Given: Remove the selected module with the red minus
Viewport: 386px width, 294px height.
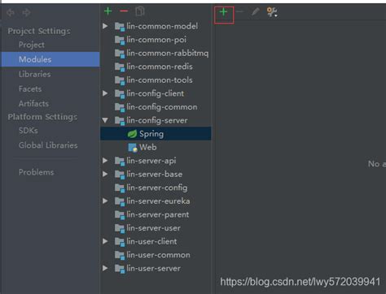Looking at the screenshot, I should pyautogui.click(x=124, y=11).
